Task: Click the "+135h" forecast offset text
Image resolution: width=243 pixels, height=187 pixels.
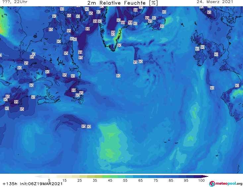Action: (x=10, y=184)
